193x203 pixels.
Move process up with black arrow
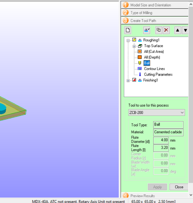pos(178,30)
